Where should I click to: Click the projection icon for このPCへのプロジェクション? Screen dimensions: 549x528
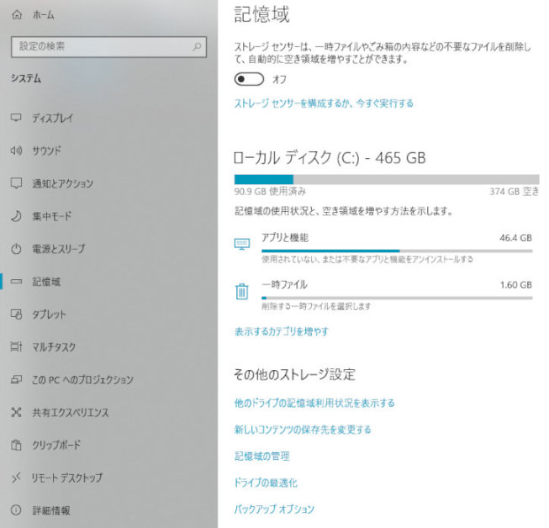pyautogui.click(x=16, y=379)
